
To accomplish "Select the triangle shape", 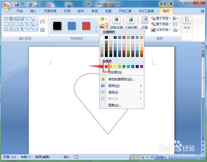I will pyautogui.click(x=22, y=24).
